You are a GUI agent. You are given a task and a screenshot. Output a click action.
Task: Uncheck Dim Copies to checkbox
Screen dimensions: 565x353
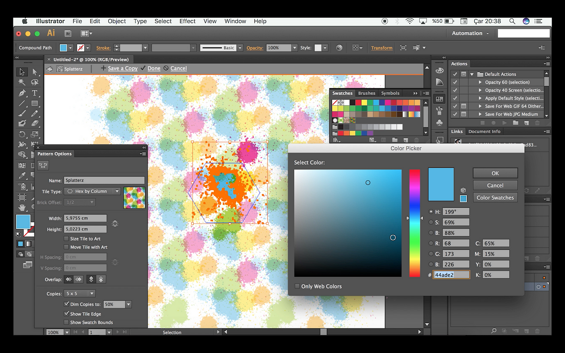(x=66, y=304)
